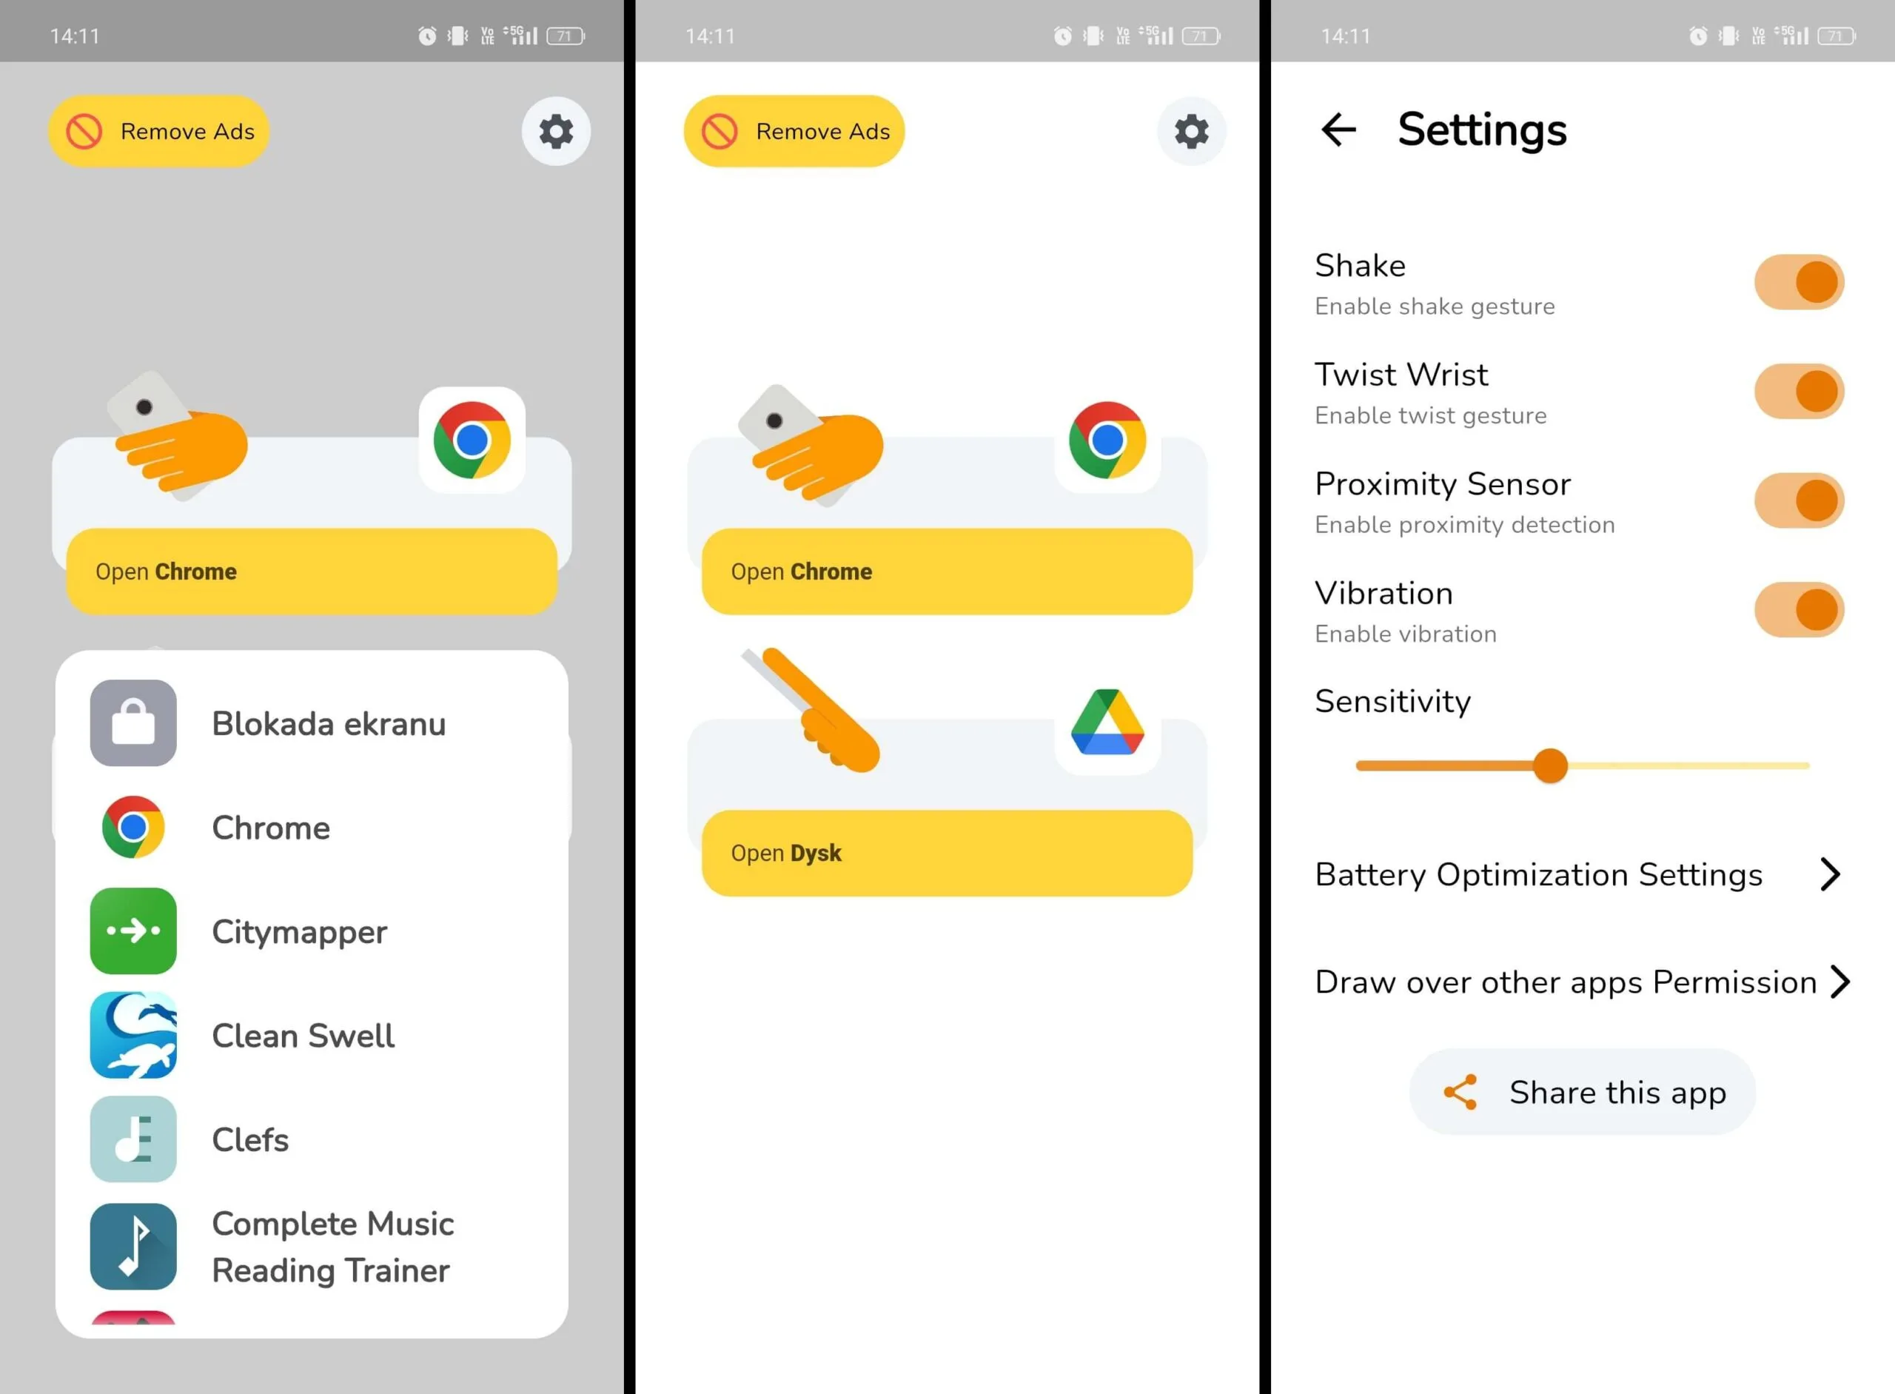Viewport: 1895px width, 1394px height.
Task: Tap the settings gear icon
Action: pyautogui.click(x=556, y=131)
